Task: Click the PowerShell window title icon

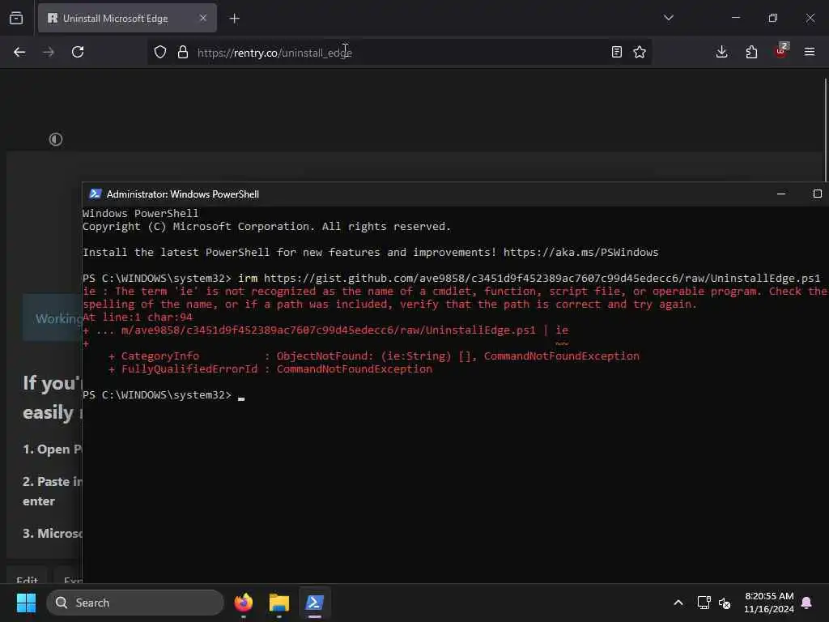Action: click(x=96, y=194)
